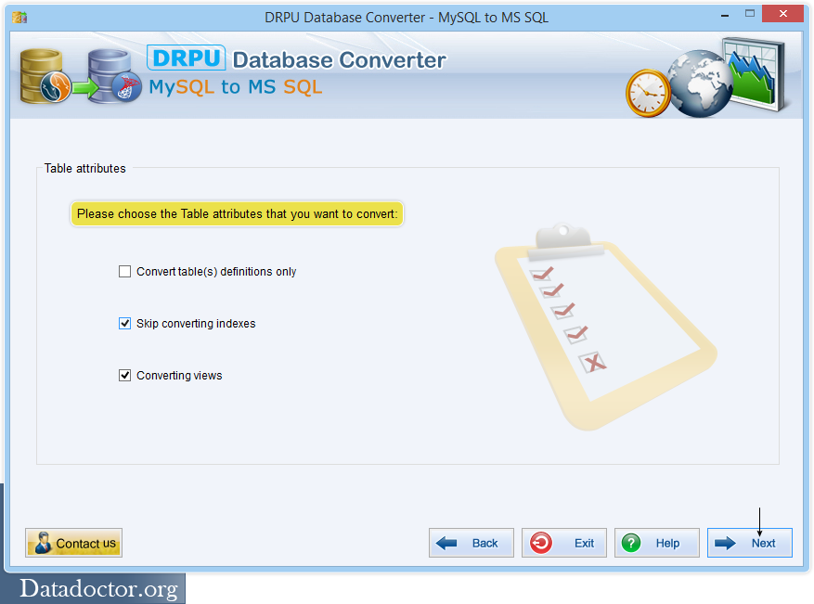The image size is (814, 604).
Task: Uncheck Converting views option
Action: (124, 375)
